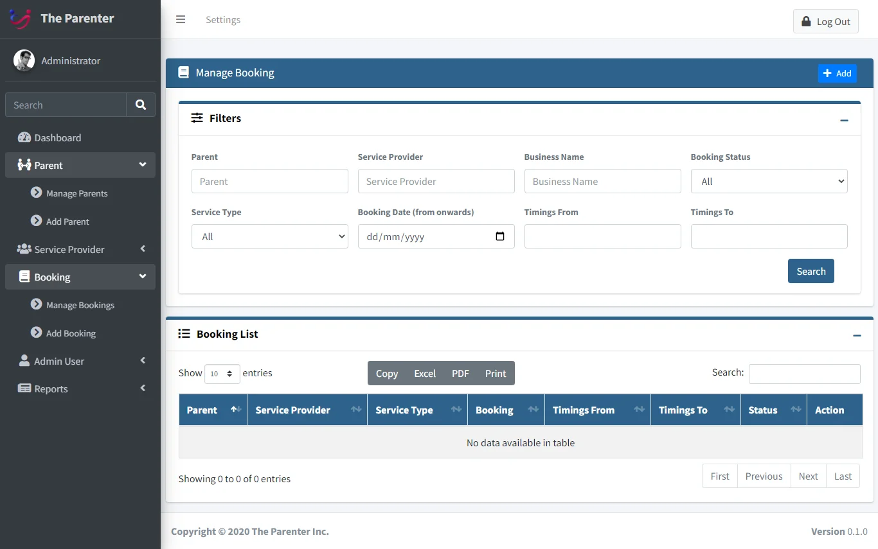Click the magnifier icon beside sidebar search
This screenshot has height=549, width=878.
point(141,105)
